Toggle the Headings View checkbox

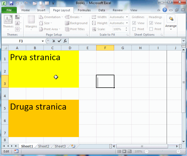[151, 23]
